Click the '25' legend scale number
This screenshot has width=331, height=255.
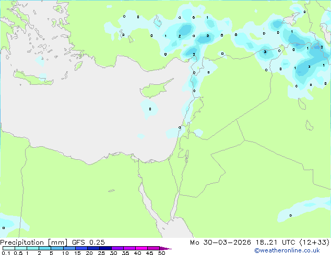(101, 253)
